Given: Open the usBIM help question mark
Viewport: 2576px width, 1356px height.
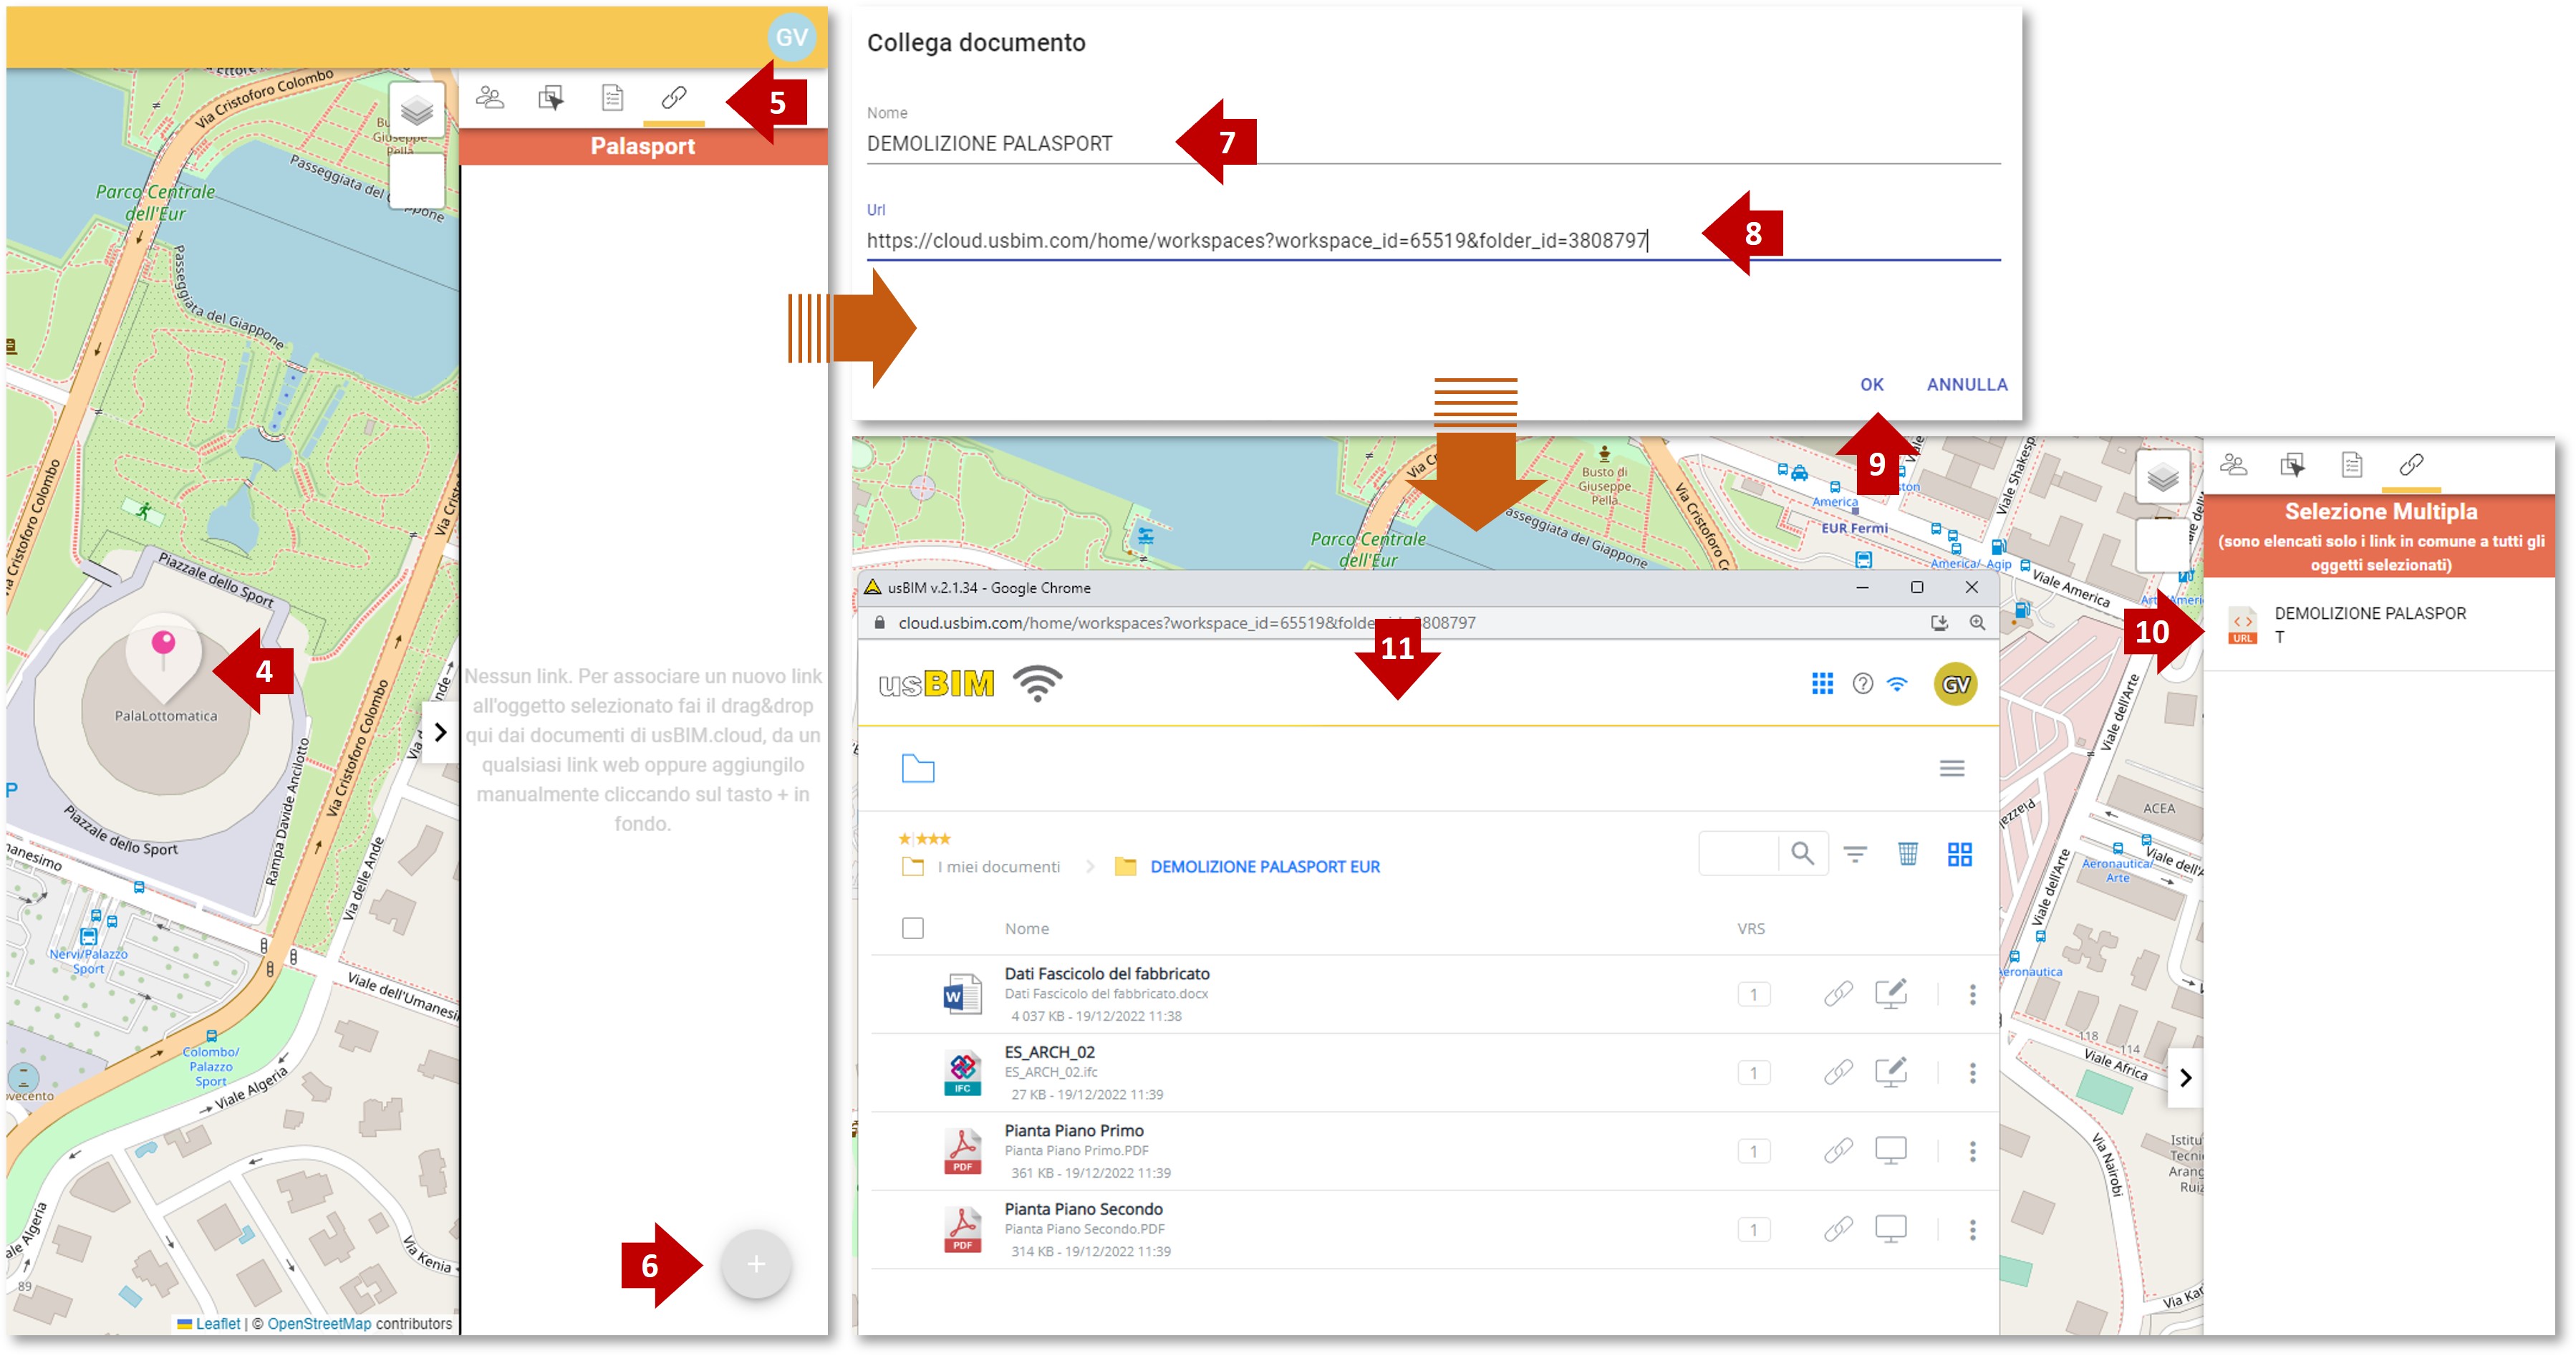Looking at the screenshot, I should pyautogui.click(x=1862, y=684).
